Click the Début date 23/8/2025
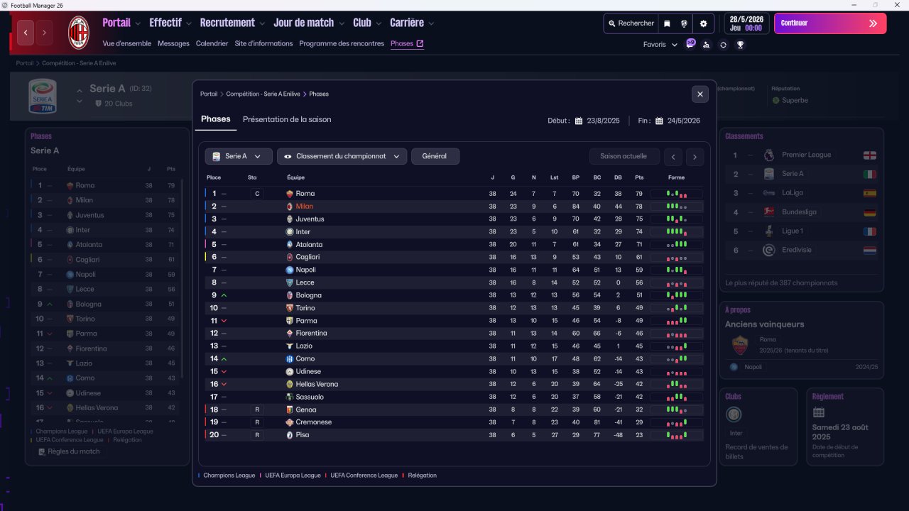909x511 pixels. 604,121
